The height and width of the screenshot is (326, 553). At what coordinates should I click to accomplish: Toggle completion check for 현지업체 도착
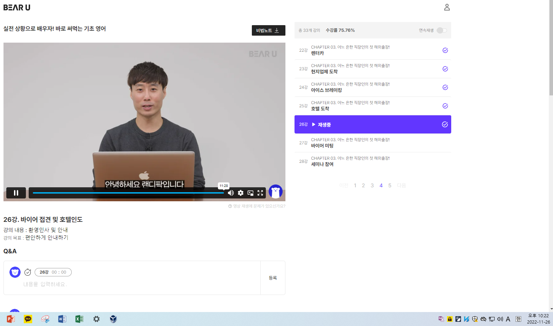[445, 69]
